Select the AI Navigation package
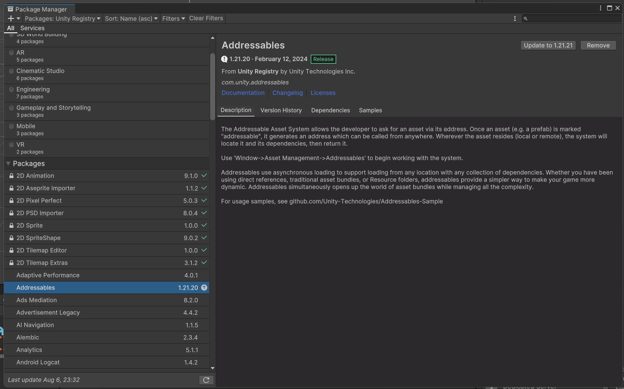The image size is (624, 389). (x=107, y=325)
